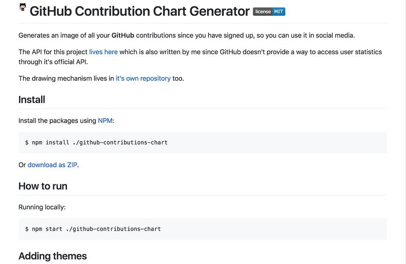Click the 'The drawing mechanism lives in' text
Viewport: 406px width, 264px height.
point(66,79)
